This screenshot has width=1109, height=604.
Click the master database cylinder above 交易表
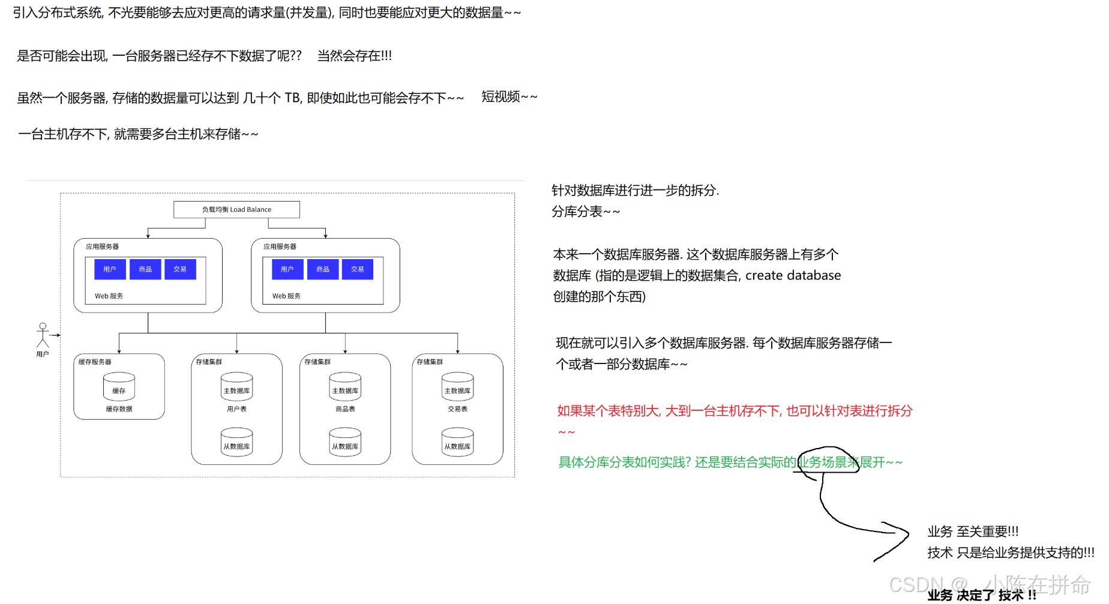tap(457, 387)
